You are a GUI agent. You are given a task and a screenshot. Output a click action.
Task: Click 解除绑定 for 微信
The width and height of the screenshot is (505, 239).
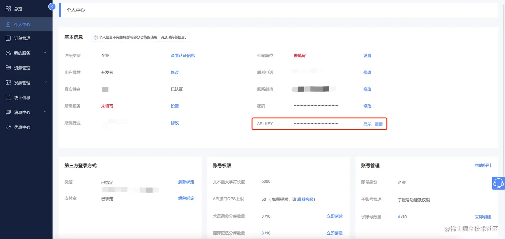coord(186,182)
